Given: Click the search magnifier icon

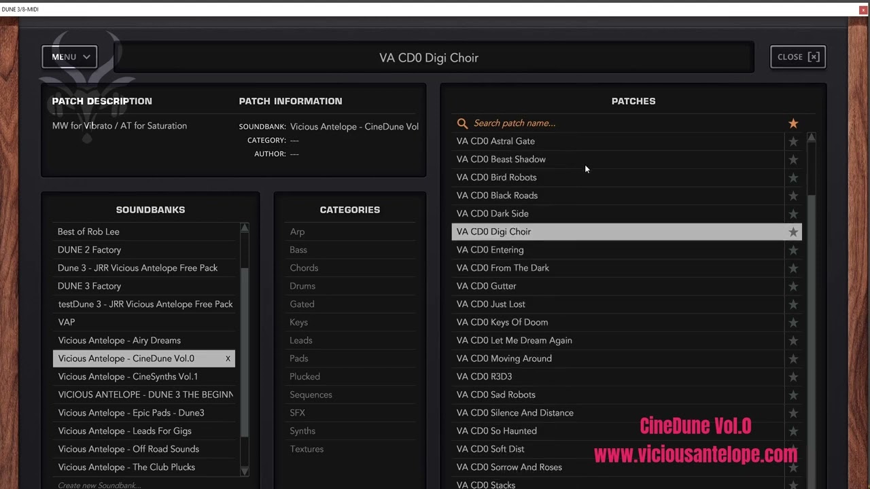Looking at the screenshot, I should pyautogui.click(x=462, y=123).
